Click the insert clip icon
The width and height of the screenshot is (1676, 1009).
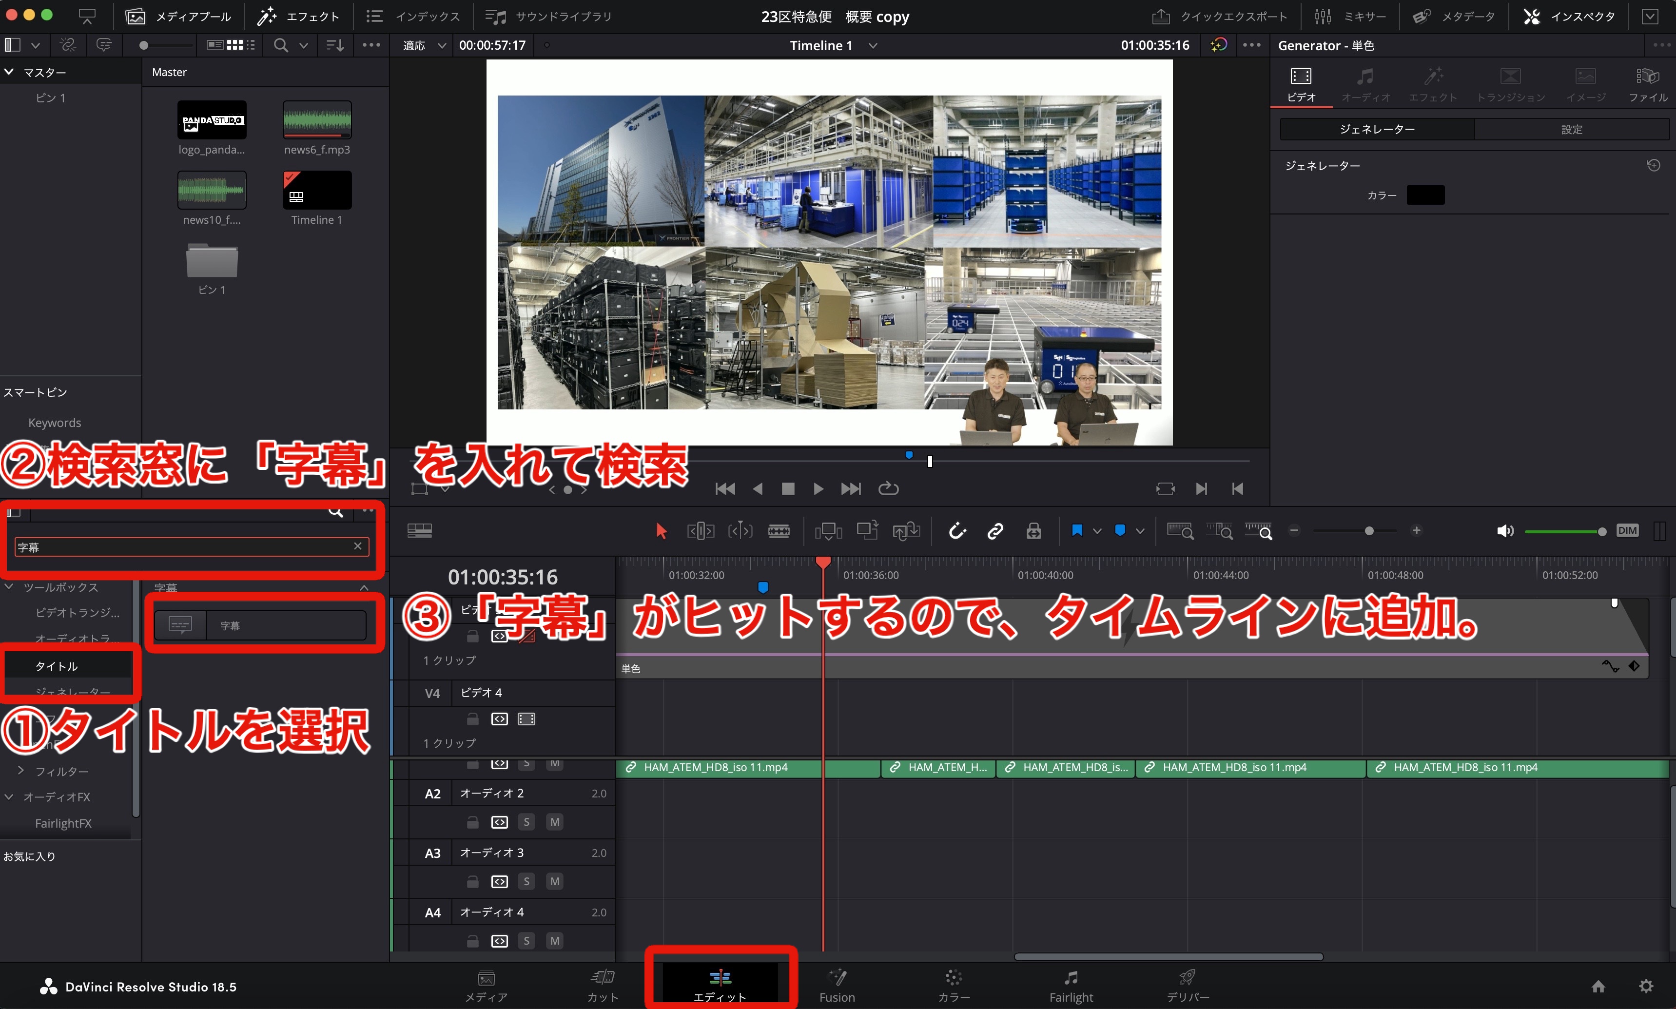828,531
